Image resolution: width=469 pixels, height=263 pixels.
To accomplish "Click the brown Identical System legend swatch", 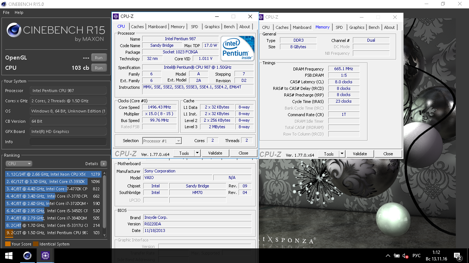I will click(x=36, y=244).
